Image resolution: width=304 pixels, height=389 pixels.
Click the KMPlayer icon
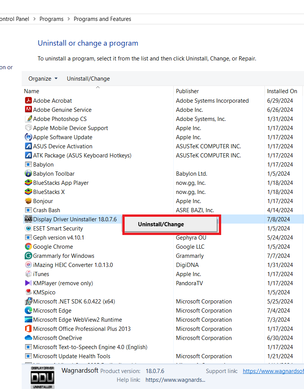click(x=28, y=283)
